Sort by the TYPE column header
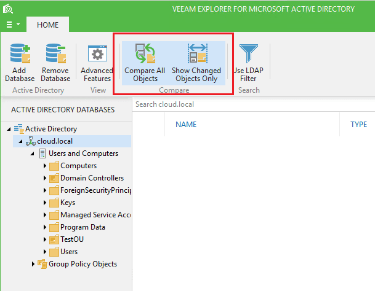Image resolution: width=375 pixels, height=291 pixels. click(358, 125)
